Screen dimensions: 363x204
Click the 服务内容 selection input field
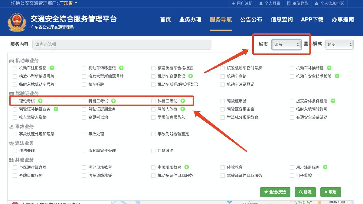(122, 44)
